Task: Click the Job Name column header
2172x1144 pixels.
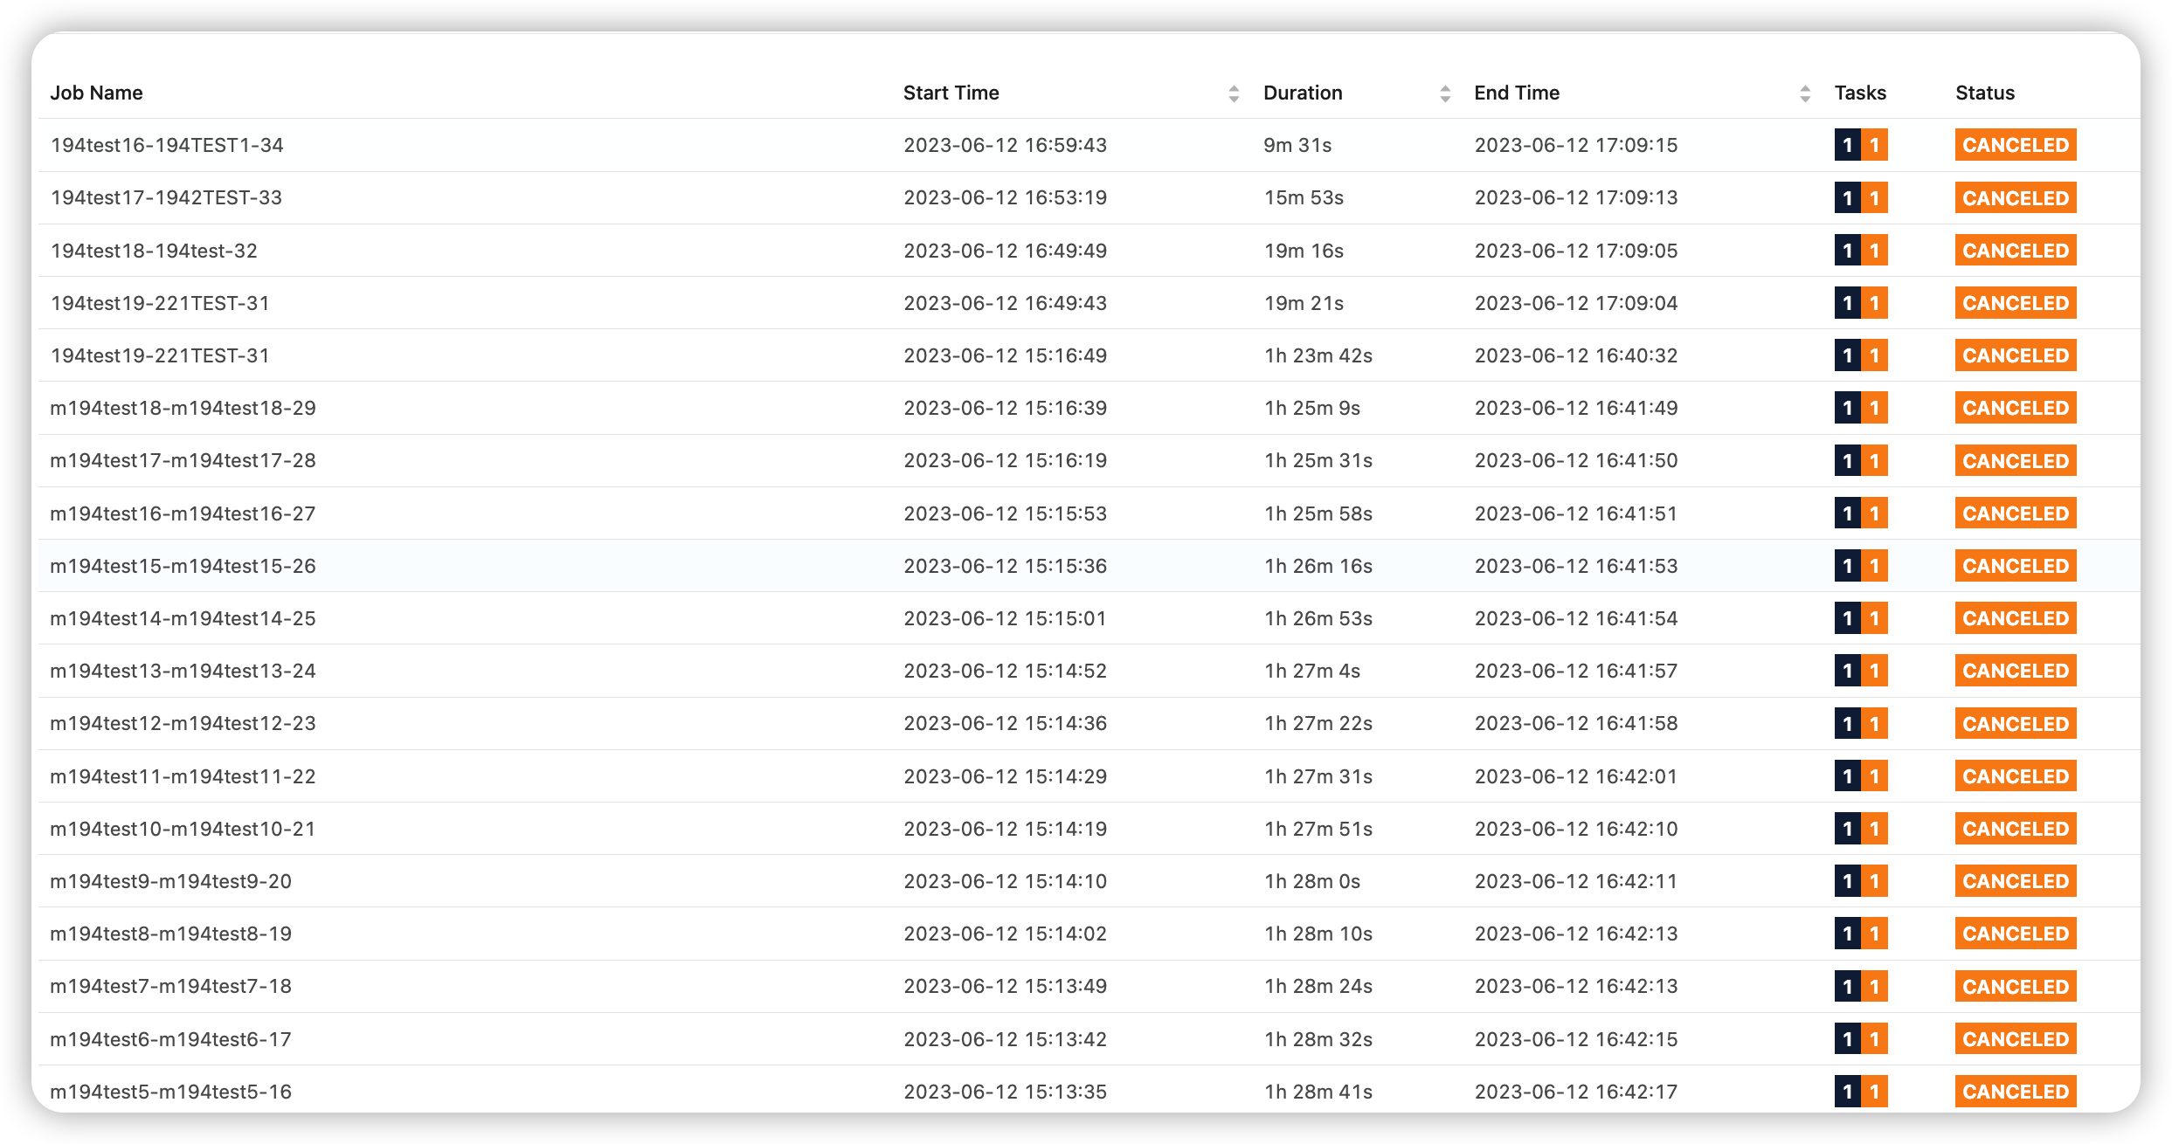Action: (x=96, y=93)
